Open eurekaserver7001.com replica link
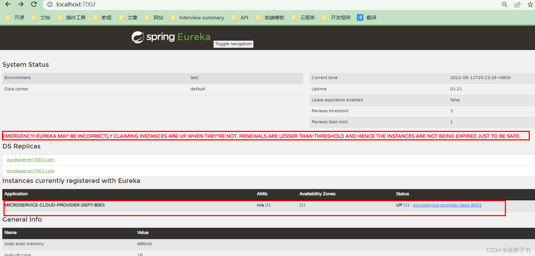The width and height of the screenshot is (535, 256). 30,171
